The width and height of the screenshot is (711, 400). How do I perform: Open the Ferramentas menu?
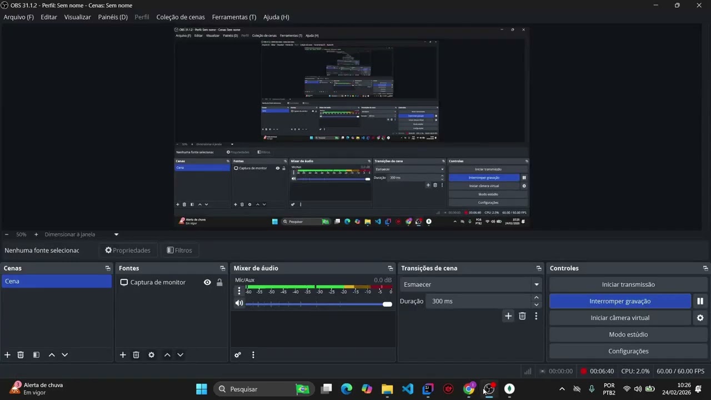pos(234,17)
